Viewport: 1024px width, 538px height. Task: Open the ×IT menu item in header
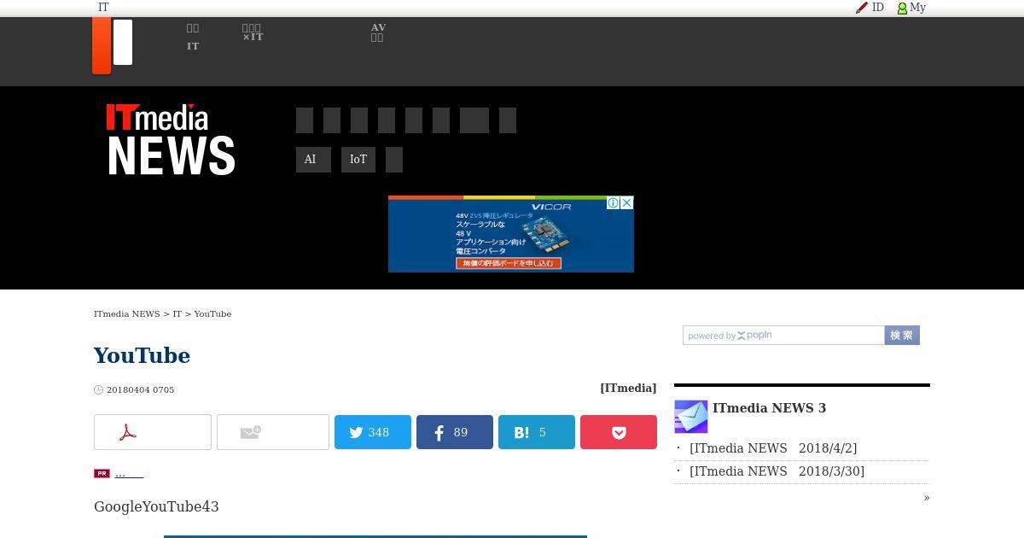(x=253, y=32)
